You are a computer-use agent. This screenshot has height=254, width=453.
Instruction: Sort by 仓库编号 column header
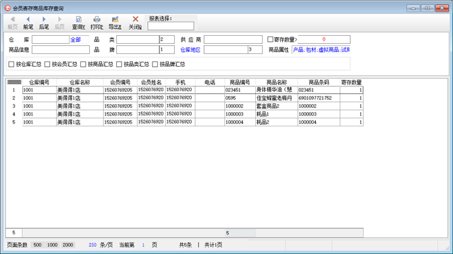point(39,82)
